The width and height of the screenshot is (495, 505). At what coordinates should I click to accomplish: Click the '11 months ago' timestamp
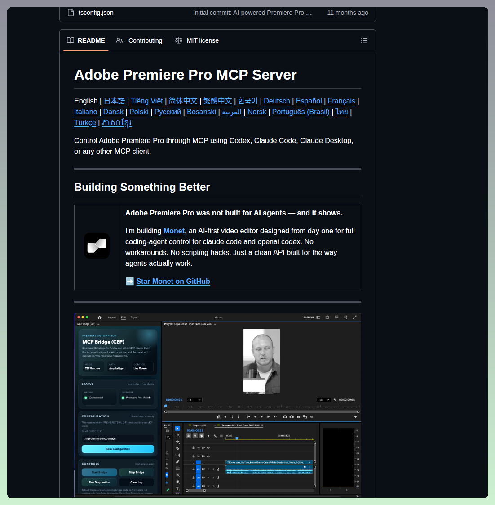[x=348, y=13]
